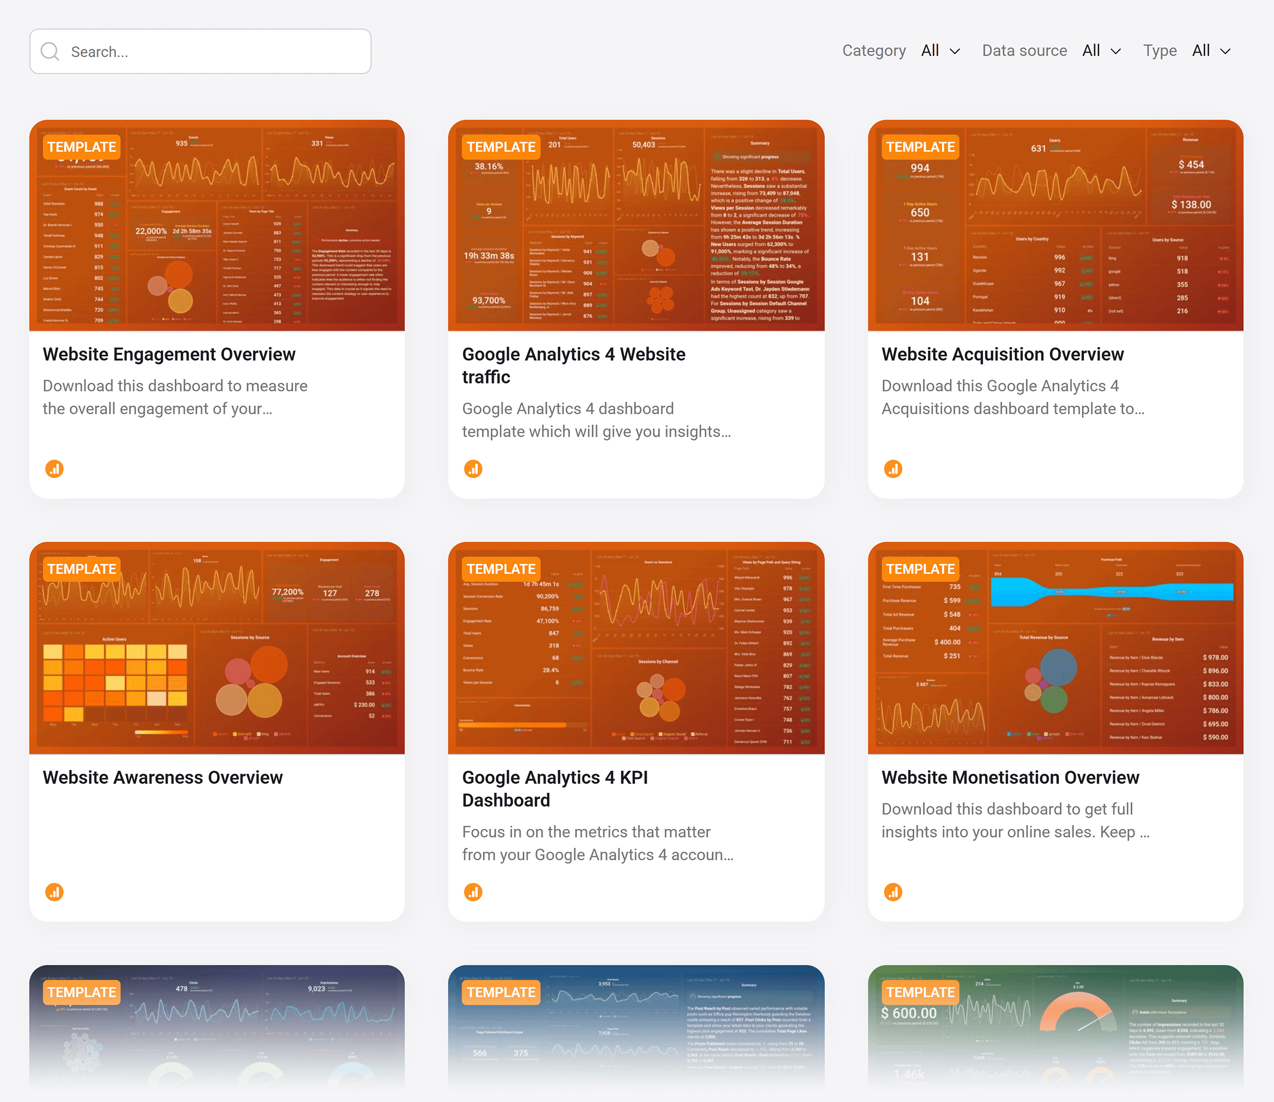Click Google Analytics icon on Website Awareness card
Image resolution: width=1274 pixels, height=1102 pixels.
pyautogui.click(x=55, y=892)
